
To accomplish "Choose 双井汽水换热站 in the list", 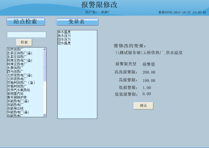I will (x=18, y=90).
